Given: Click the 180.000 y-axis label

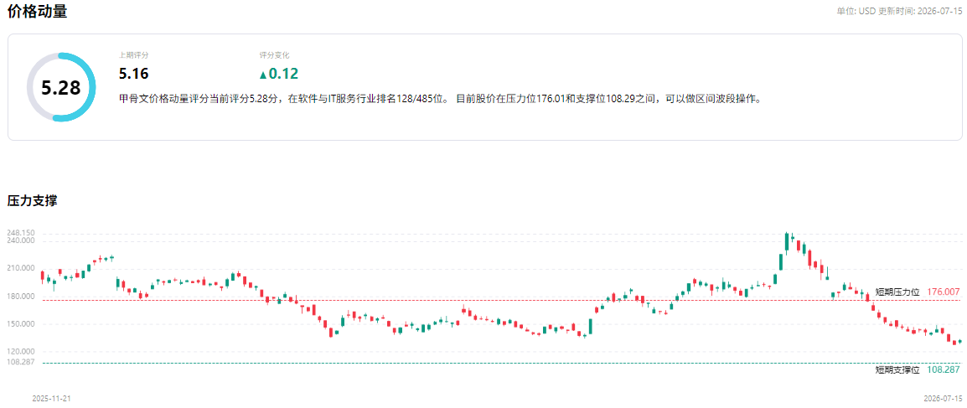Looking at the screenshot, I should (x=21, y=296).
